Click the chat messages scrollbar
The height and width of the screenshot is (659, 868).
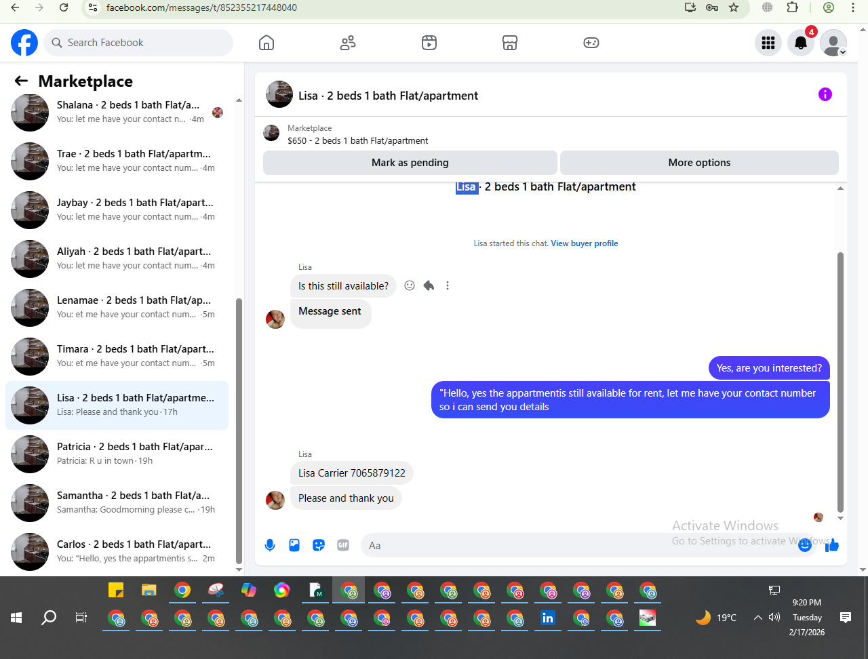coord(841,382)
